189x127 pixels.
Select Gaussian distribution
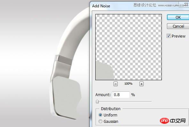[x=100, y=121]
